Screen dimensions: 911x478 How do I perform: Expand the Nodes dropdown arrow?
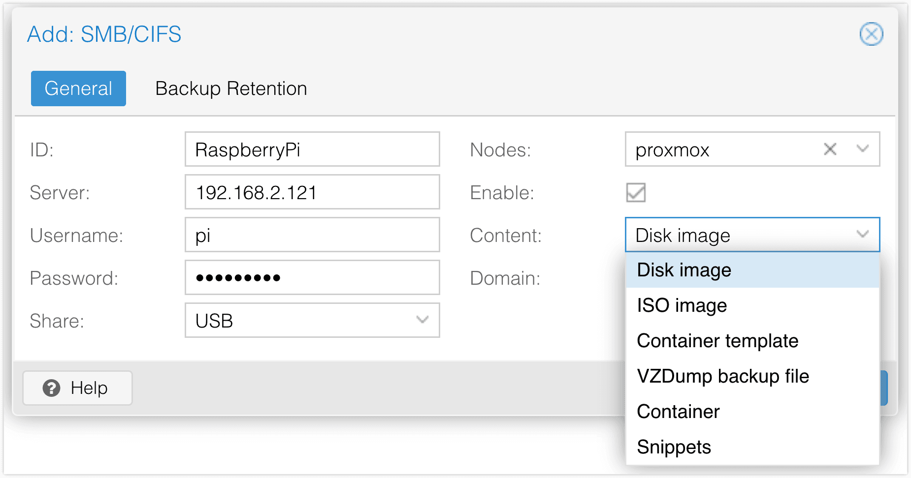[x=863, y=149]
